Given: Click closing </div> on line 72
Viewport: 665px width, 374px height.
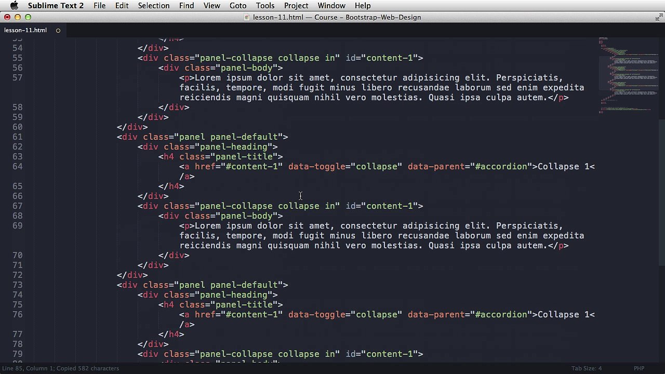Looking at the screenshot, I should coord(132,275).
